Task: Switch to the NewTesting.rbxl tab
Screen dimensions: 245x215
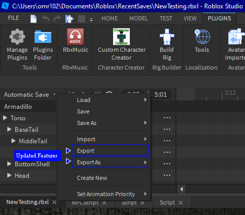Action: pos(27,202)
